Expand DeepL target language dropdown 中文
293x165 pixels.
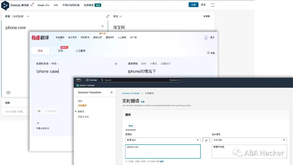coord(117,17)
